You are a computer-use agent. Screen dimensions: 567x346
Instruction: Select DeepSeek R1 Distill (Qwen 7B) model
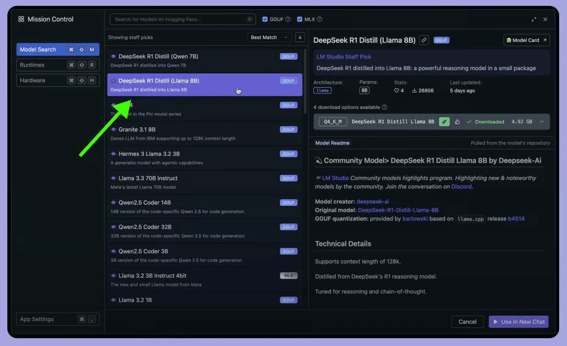point(205,60)
